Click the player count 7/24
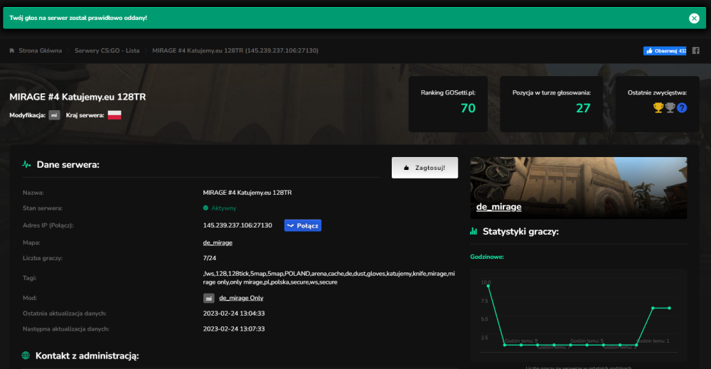Screen dimensions: 711x369 (x=210, y=258)
